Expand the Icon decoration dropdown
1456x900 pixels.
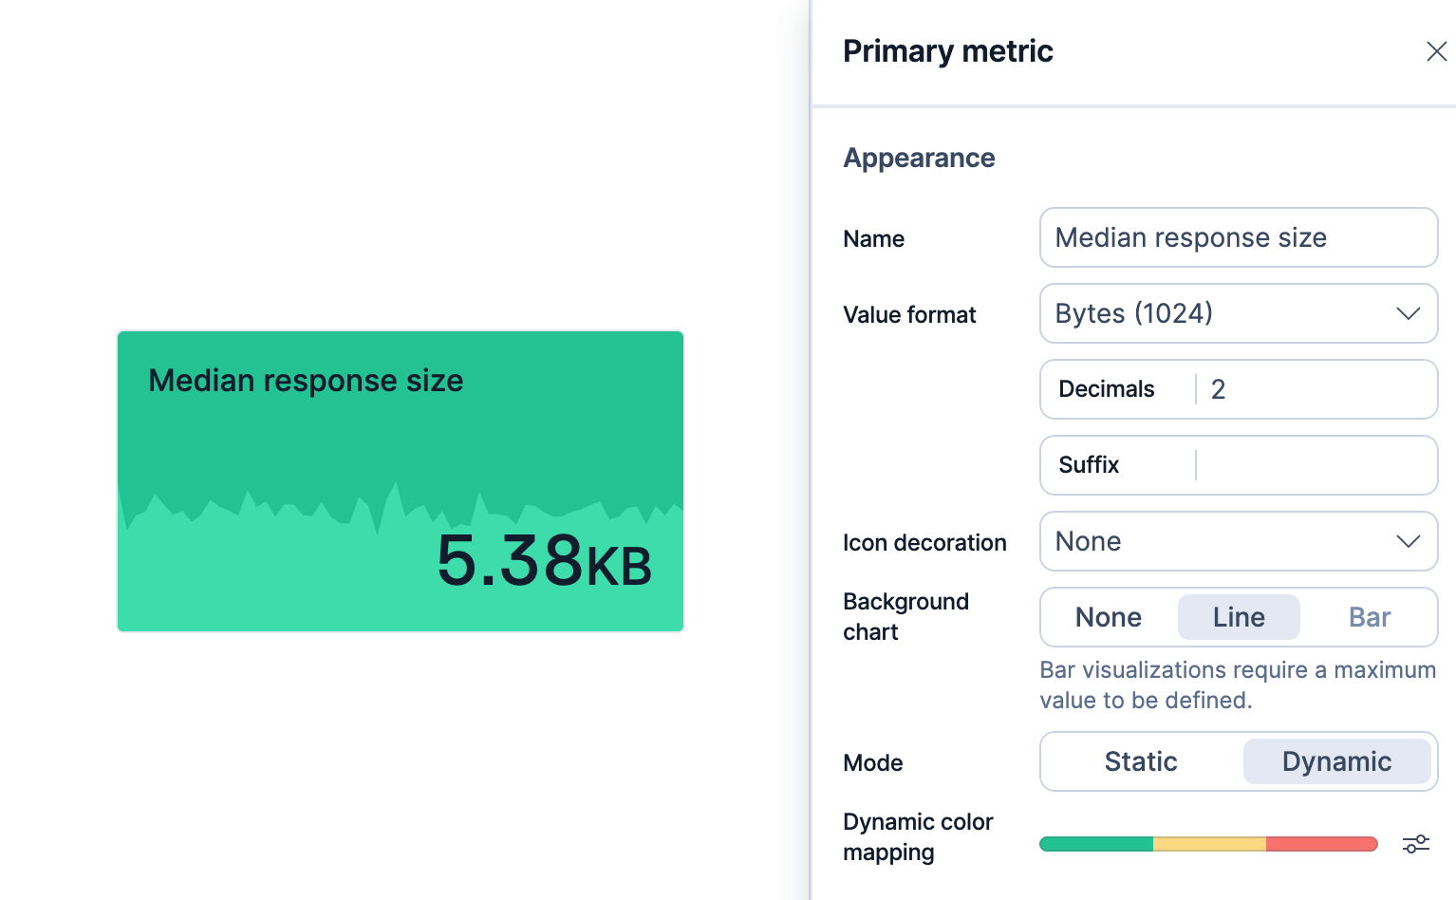(1239, 541)
